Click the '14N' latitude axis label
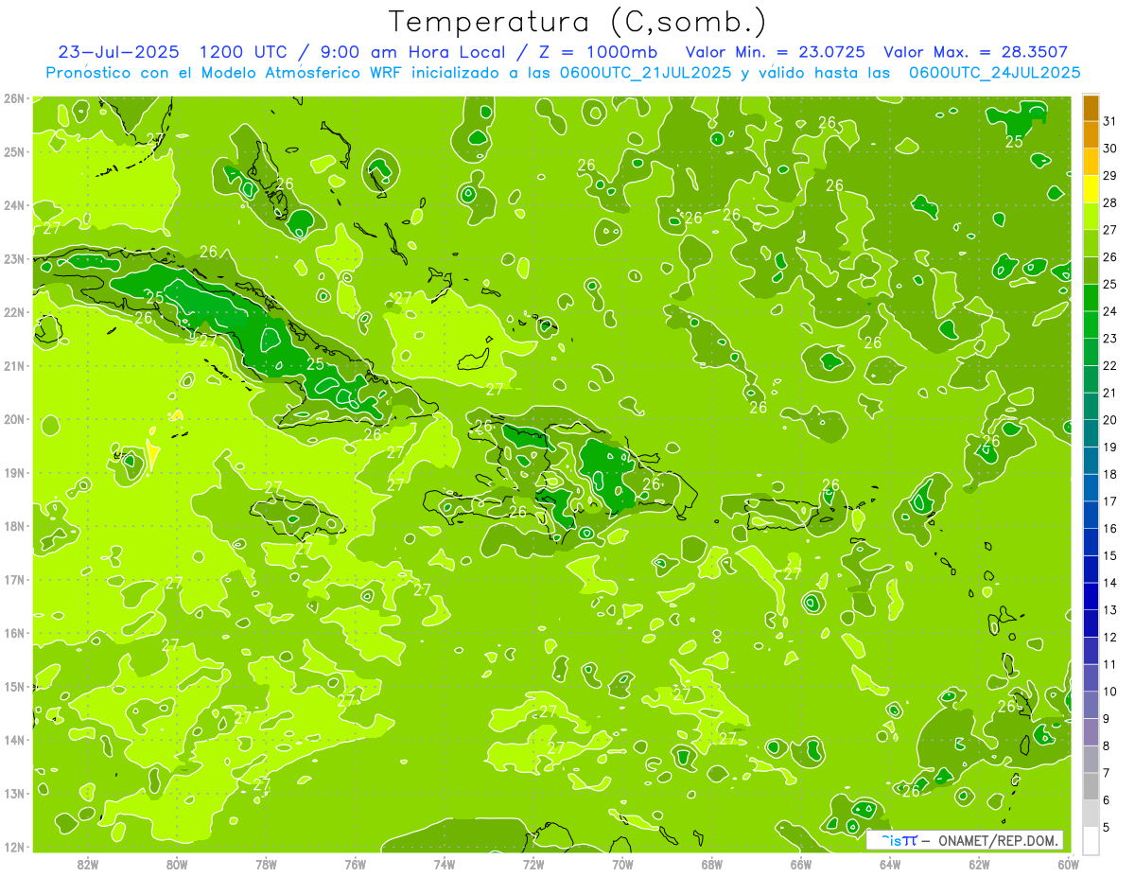1135x877 pixels. tap(14, 740)
